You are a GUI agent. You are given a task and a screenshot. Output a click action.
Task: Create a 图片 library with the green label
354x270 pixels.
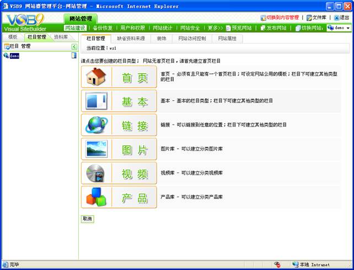tap(135, 150)
